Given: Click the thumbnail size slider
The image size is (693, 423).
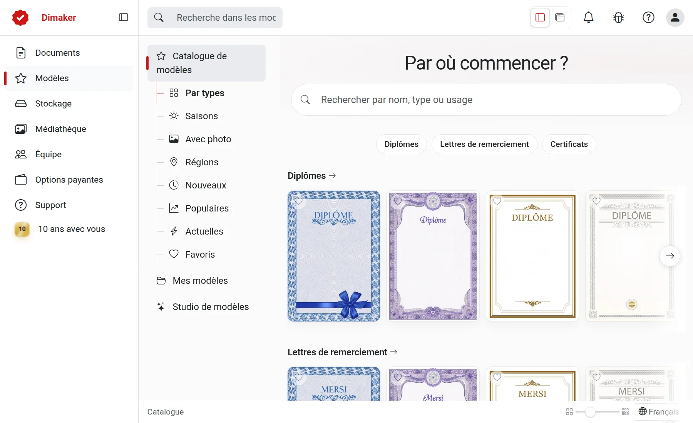Looking at the screenshot, I should pyautogui.click(x=597, y=412).
